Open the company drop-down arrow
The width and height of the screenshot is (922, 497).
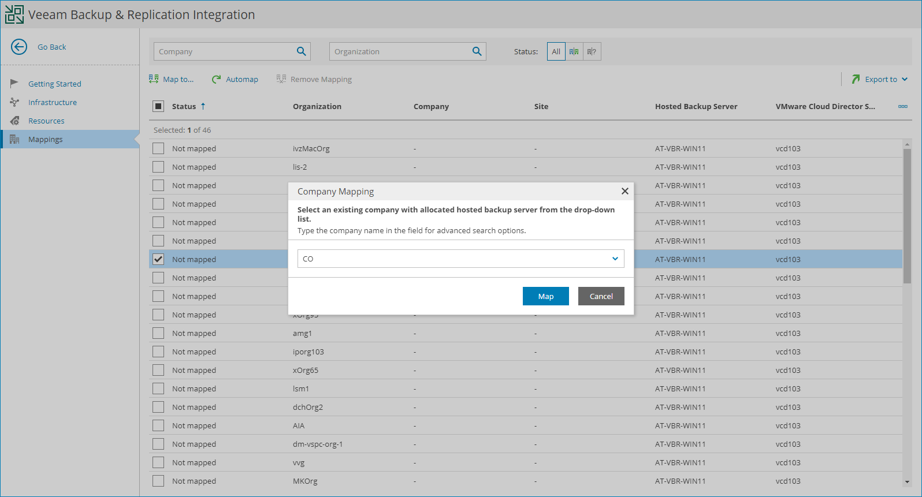[x=615, y=259]
